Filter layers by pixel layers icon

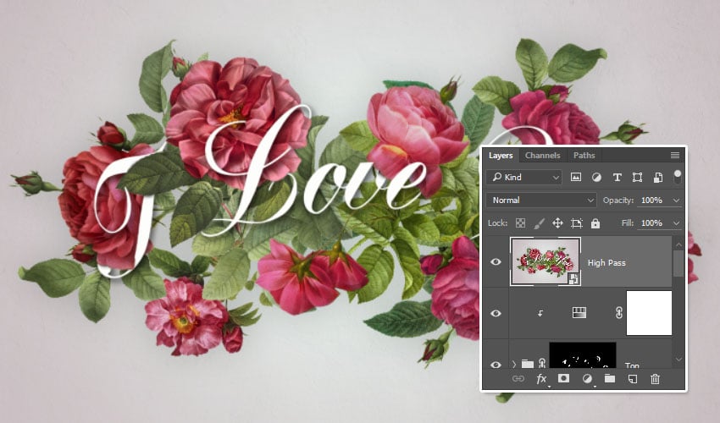pyautogui.click(x=575, y=177)
